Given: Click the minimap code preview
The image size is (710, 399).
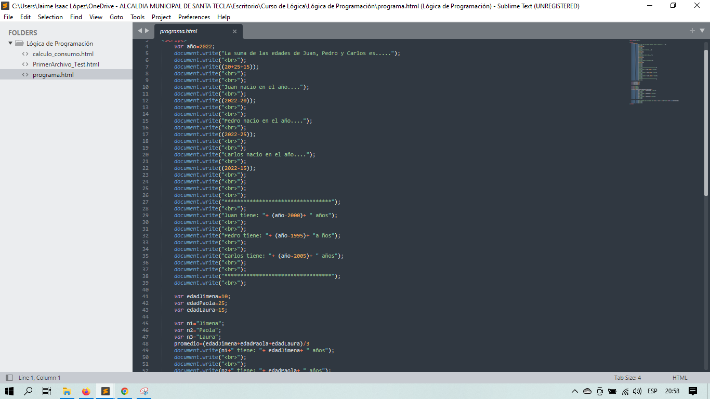Looking at the screenshot, I should tap(655, 72).
